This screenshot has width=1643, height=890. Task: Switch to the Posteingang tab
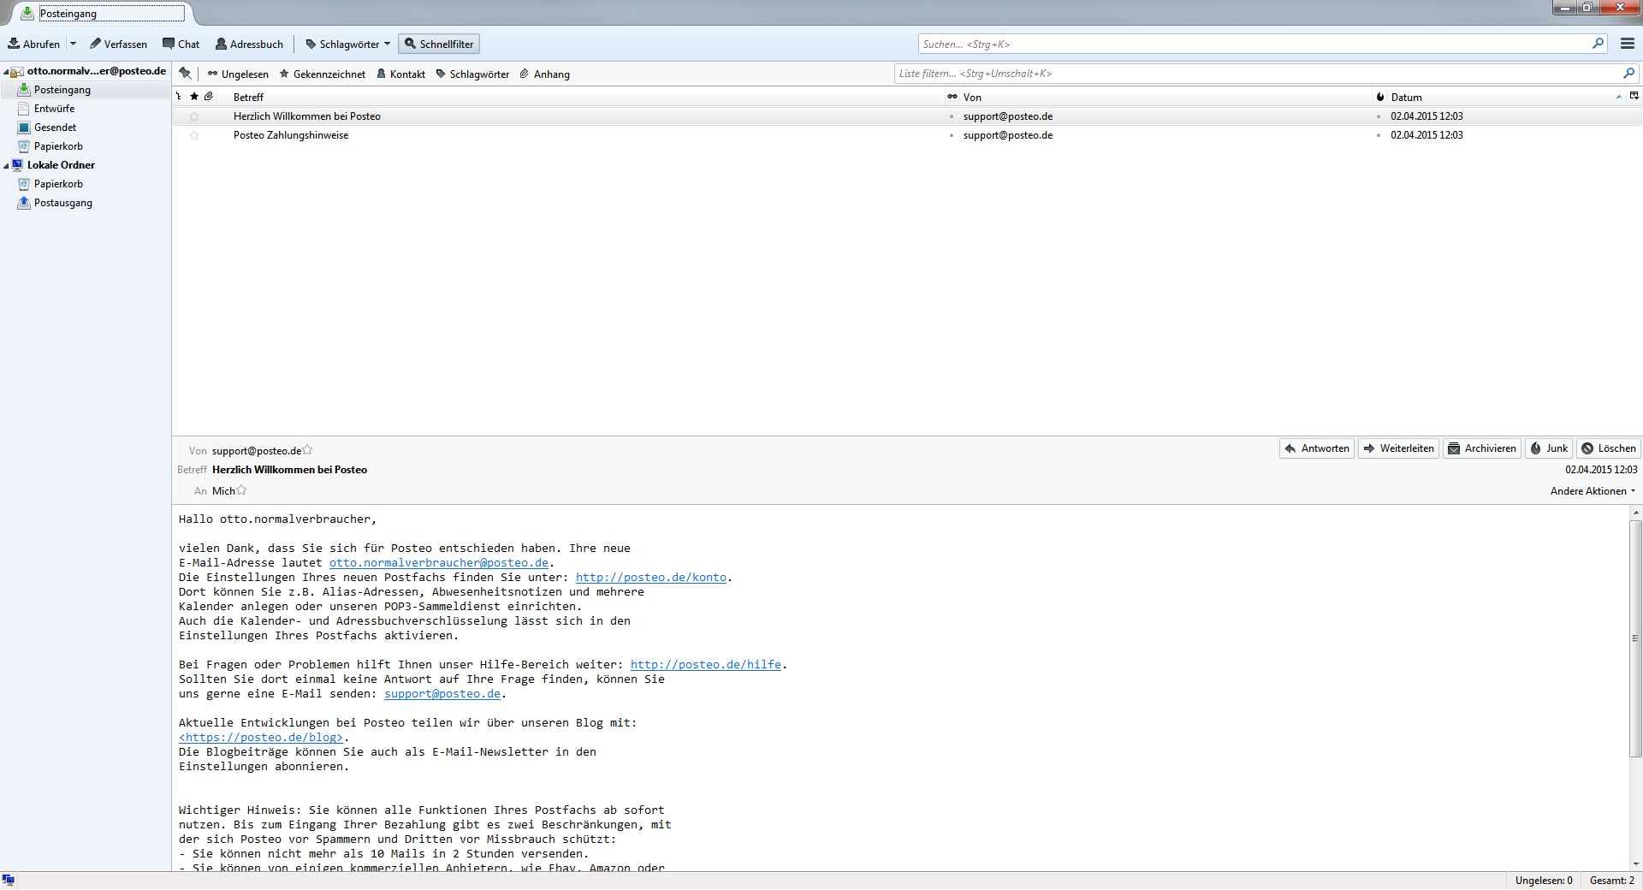tap(103, 14)
